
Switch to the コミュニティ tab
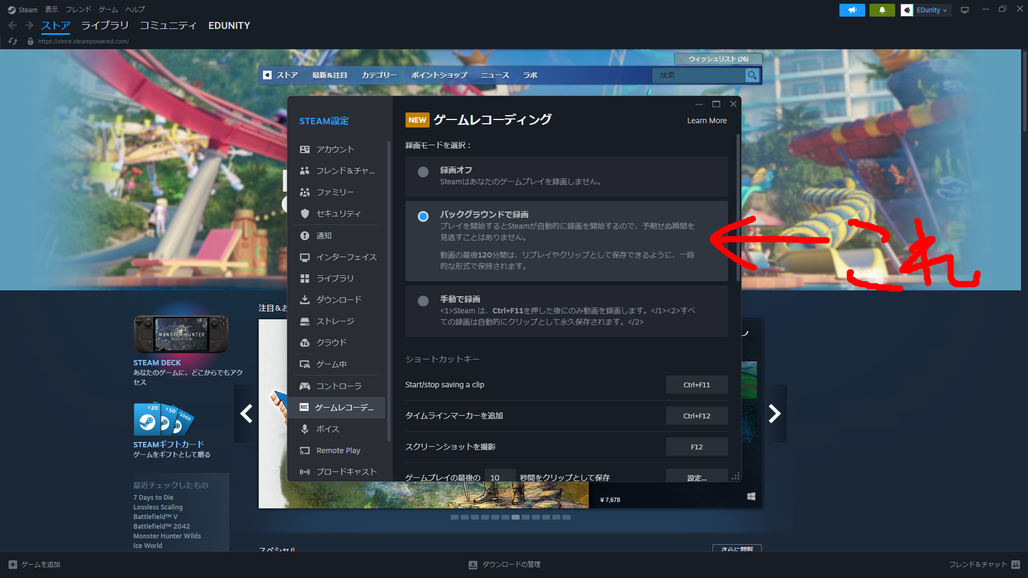168,25
